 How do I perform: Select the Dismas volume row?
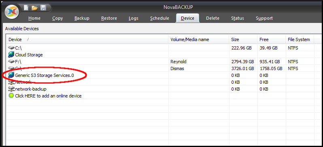(x=161, y=68)
